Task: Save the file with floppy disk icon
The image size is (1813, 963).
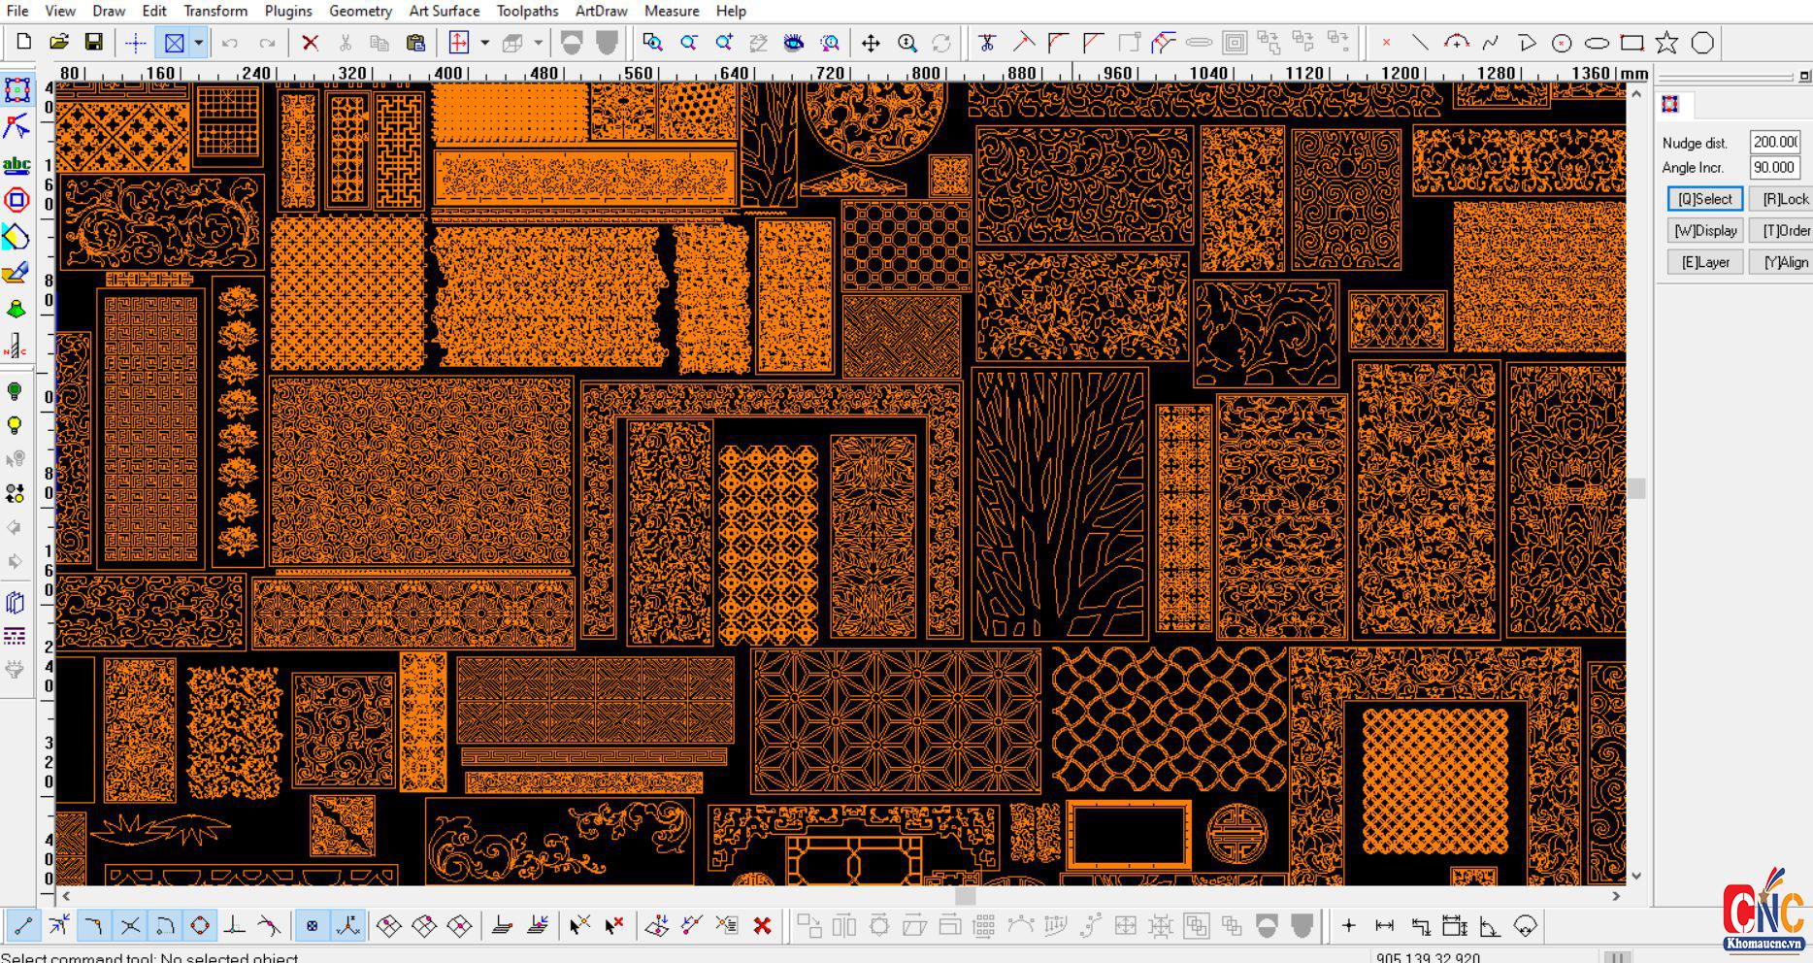Action: (94, 43)
